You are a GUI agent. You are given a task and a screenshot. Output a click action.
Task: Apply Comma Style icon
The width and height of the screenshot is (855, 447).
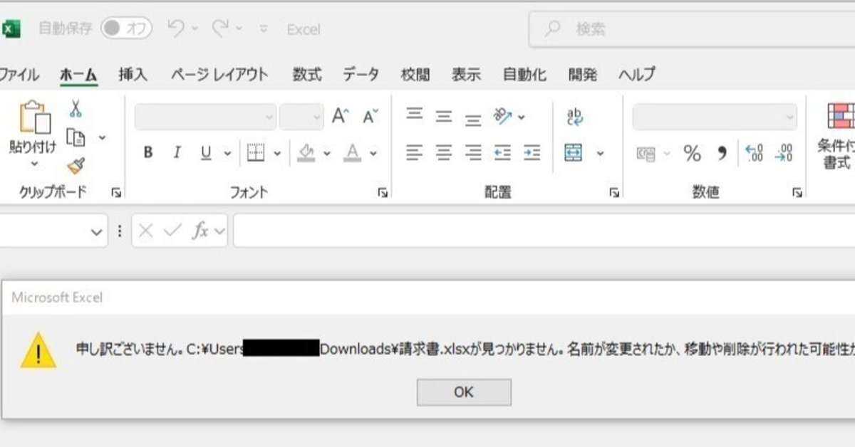coord(722,152)
